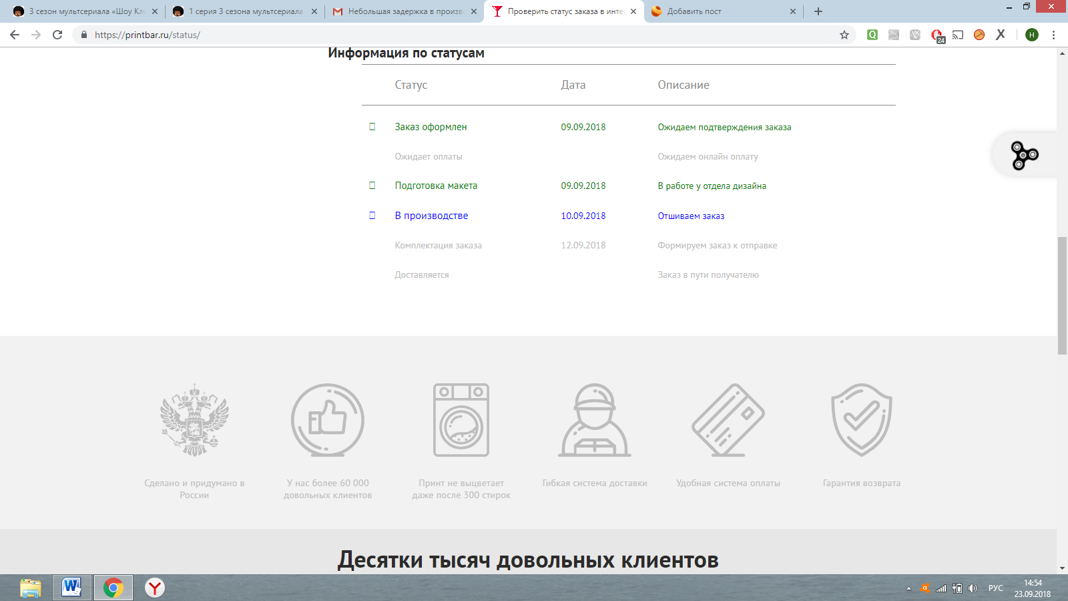The image size is (1068, 601).
Task: Bookmark this page with the star icon
Action: 844,35
